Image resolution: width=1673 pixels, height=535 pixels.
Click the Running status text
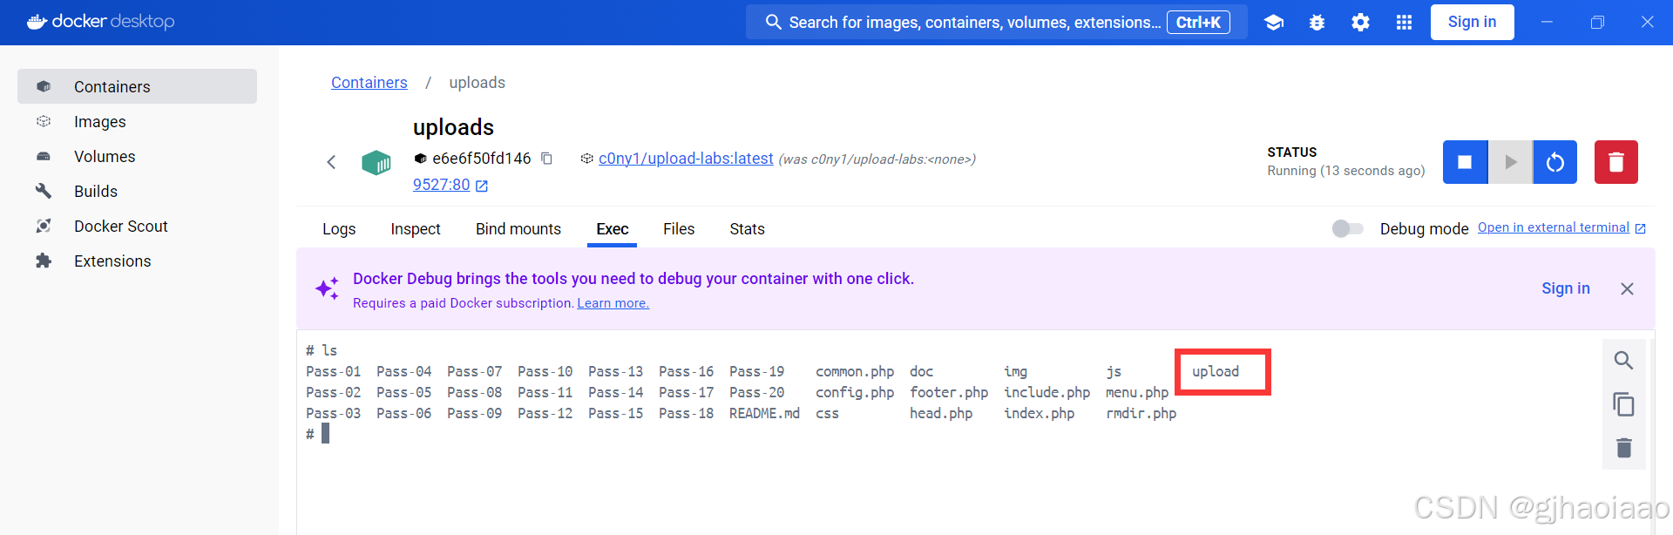point(1346,171)
